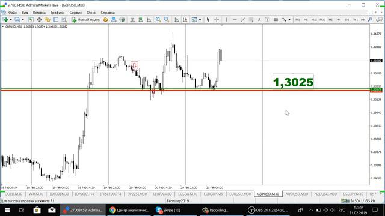The image size is (385, 216).
Task: Switch chart to Bar Chart mode
Action: [132, 20]
